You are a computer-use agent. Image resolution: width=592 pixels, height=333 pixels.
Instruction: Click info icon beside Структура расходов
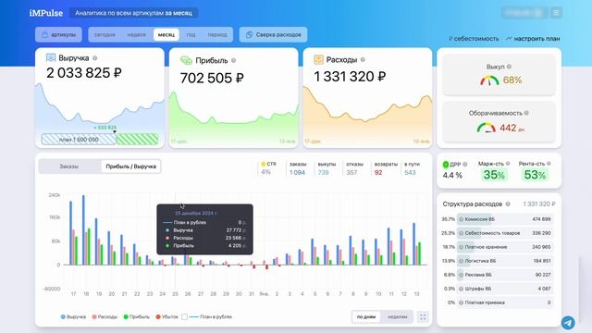pos(508,203)
